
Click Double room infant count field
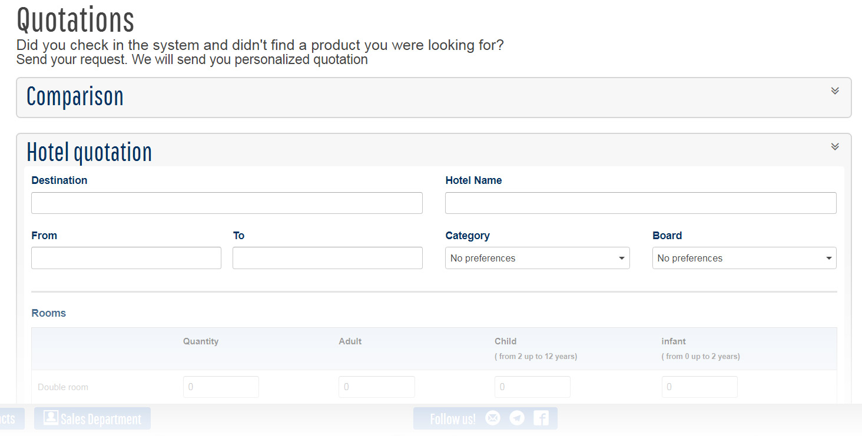699,387
